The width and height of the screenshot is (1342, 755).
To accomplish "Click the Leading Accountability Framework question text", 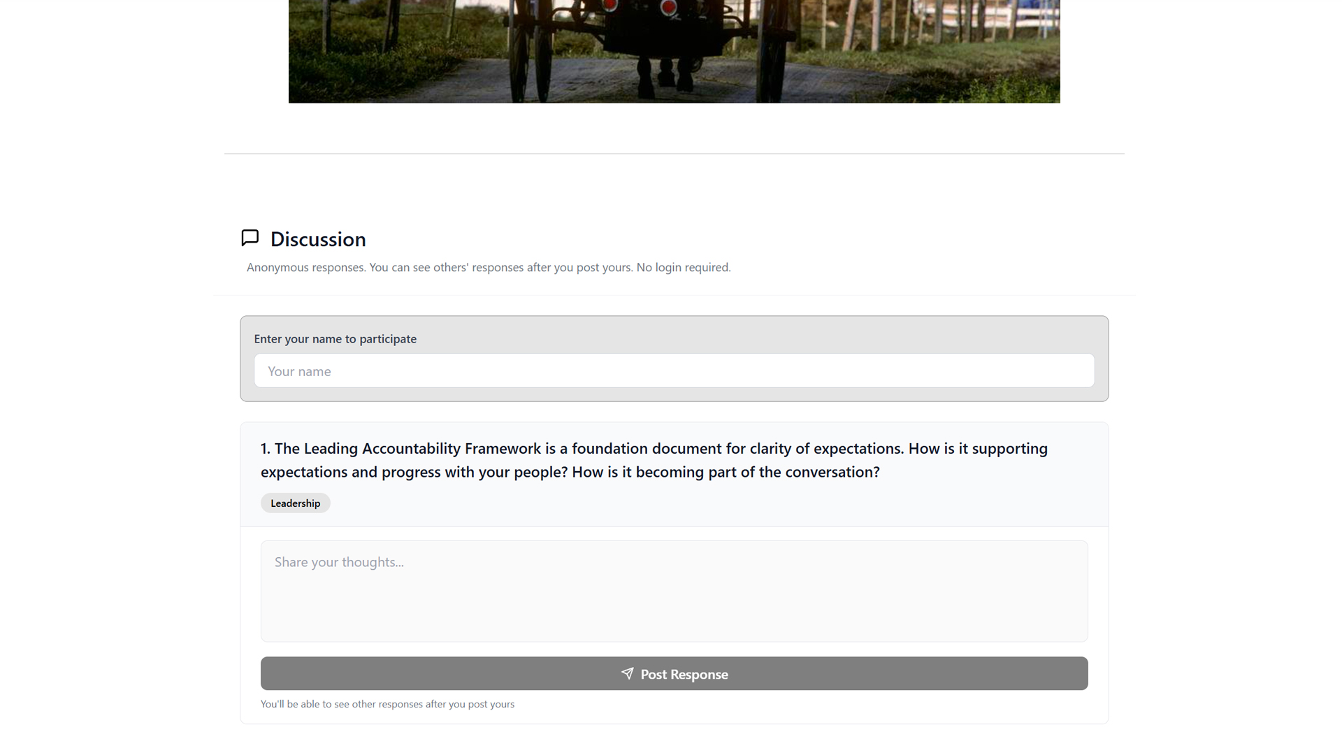I will point(654,460).
